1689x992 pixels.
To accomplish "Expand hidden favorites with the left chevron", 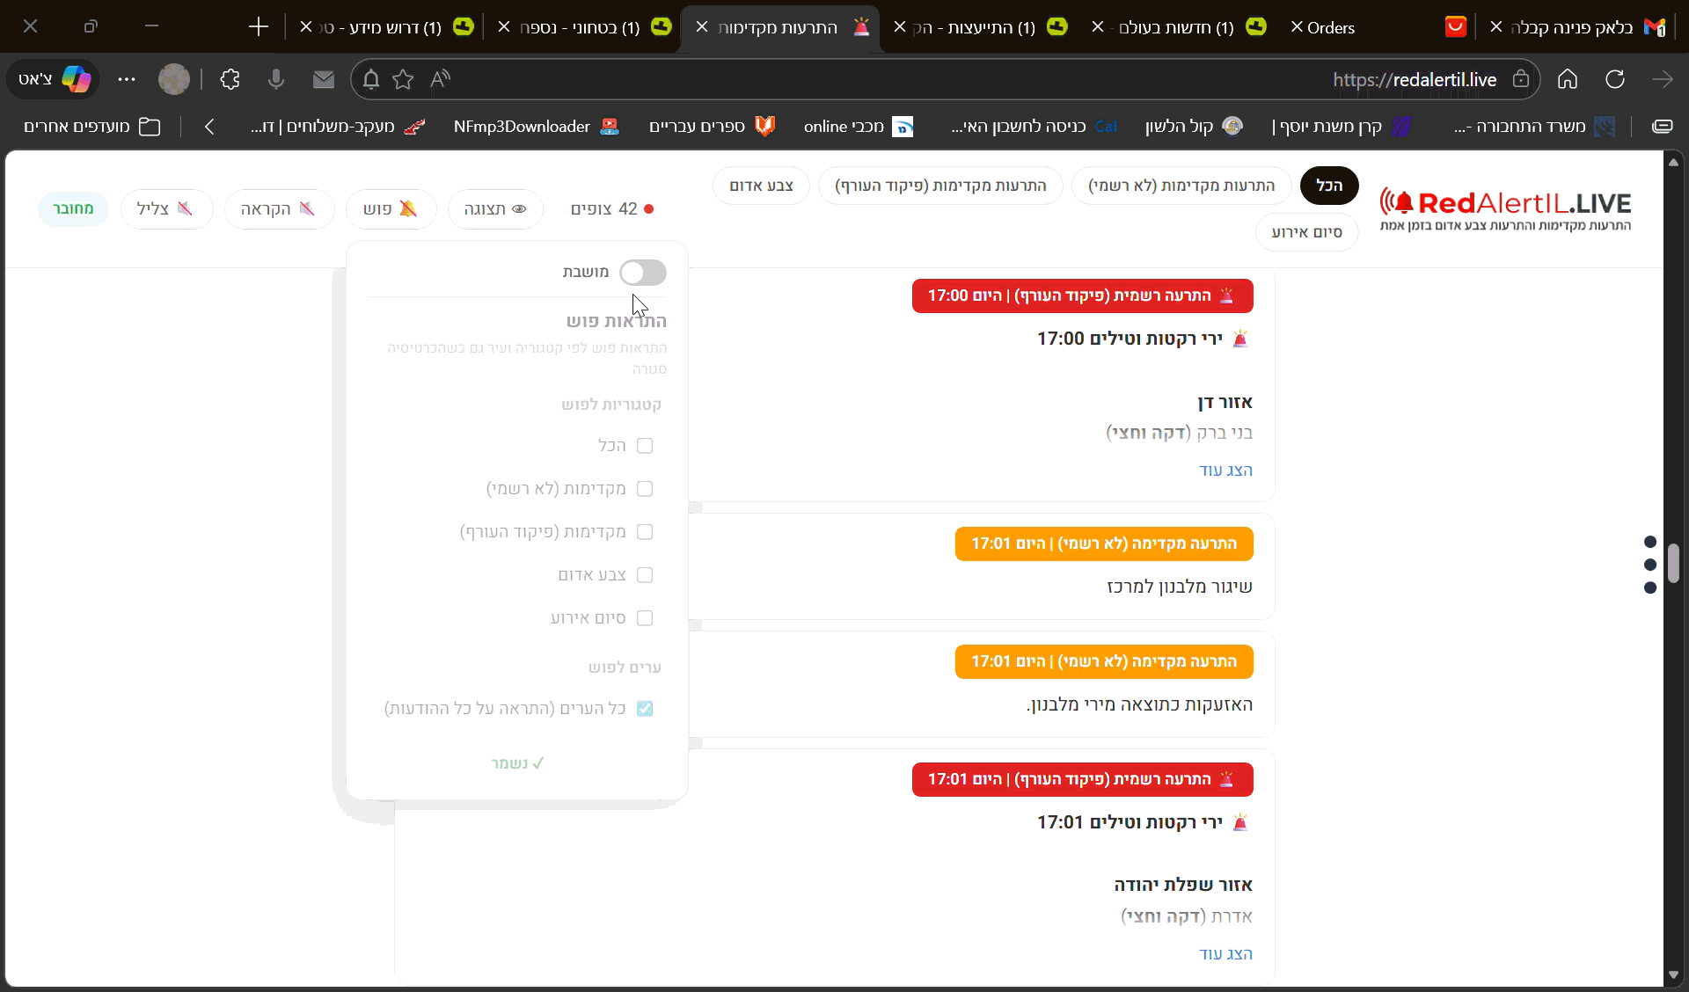I will 209,127.
